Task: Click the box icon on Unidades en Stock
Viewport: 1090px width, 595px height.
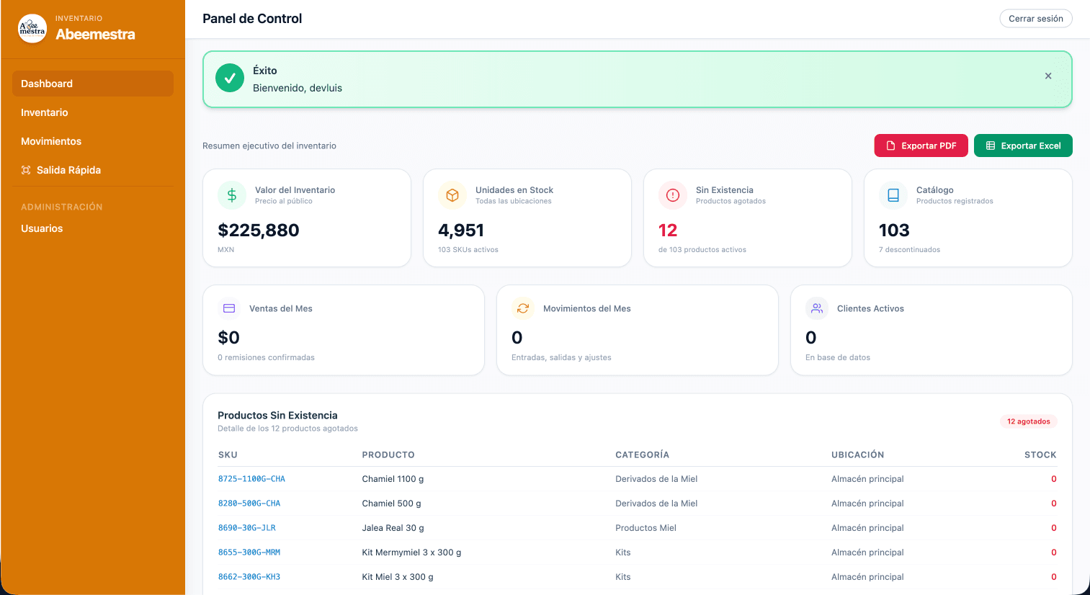Action: coord(452,195)
